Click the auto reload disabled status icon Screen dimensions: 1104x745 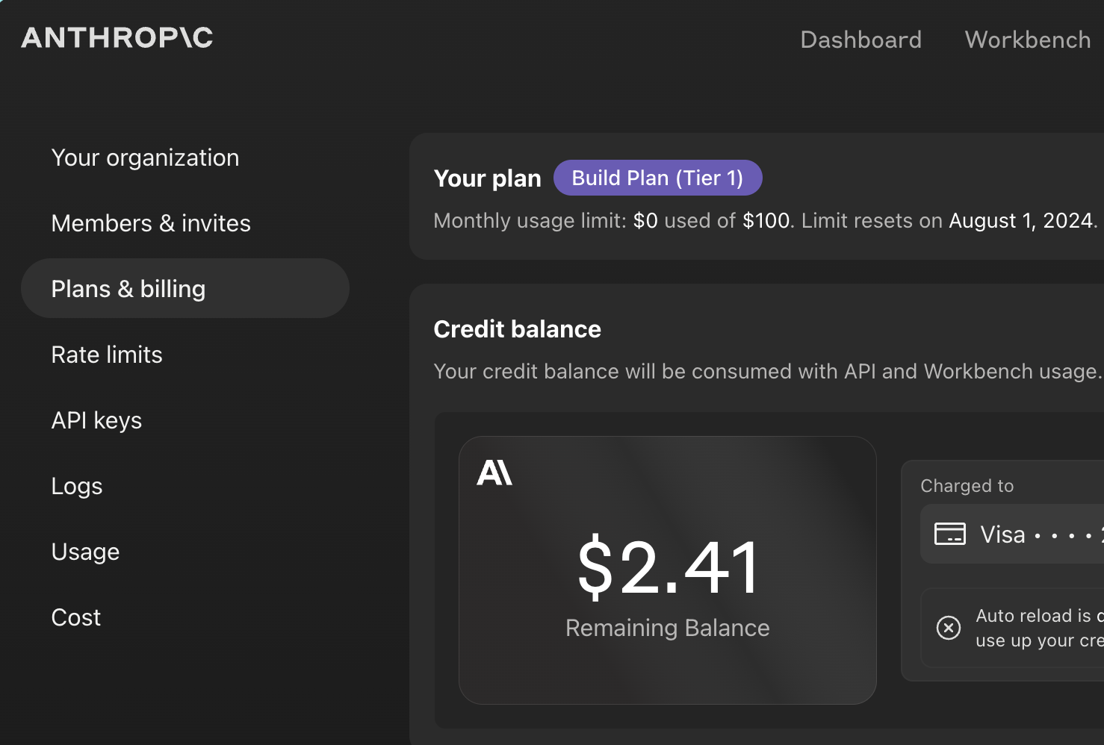pyautogui.click(x=949, y=628)
